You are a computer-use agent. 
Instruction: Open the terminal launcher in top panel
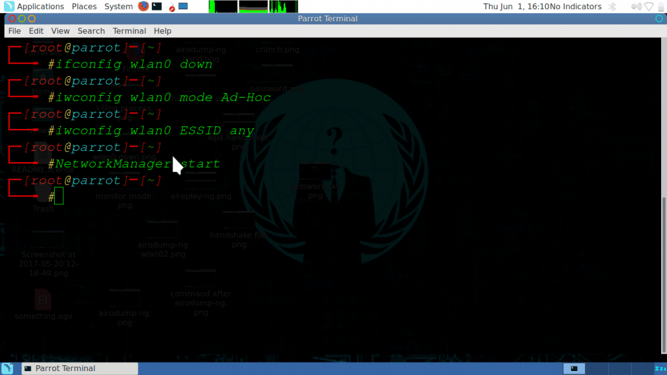[x=157, y=7]
